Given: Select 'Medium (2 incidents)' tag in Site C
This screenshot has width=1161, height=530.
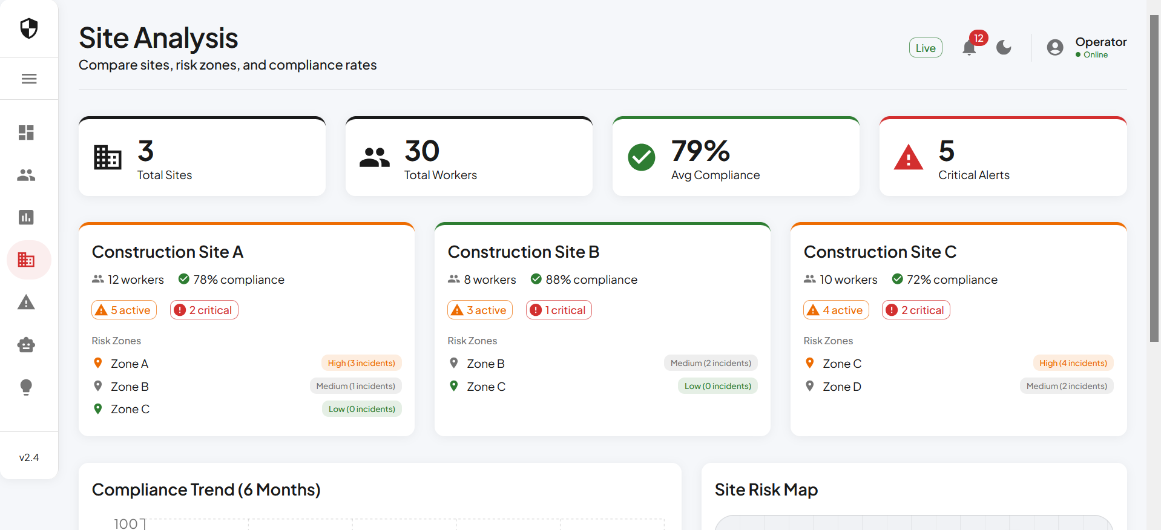Looking at the screenshot, I should point(1067,386).
